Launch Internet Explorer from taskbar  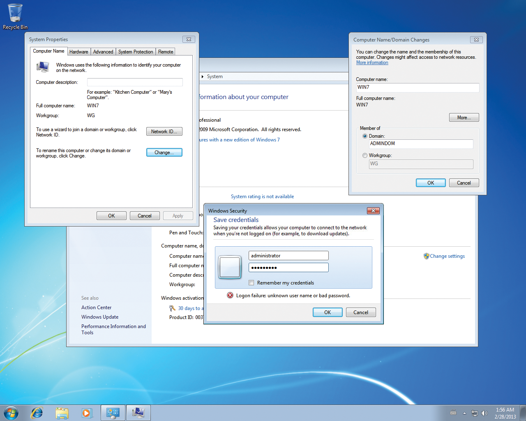pyautogui.click(x=37, y=413)
